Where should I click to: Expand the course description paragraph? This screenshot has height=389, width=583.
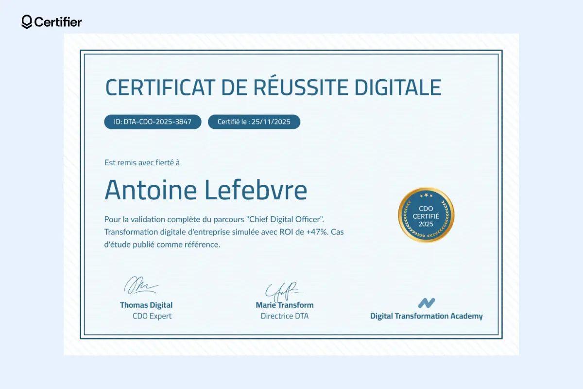tap(223, 232)
